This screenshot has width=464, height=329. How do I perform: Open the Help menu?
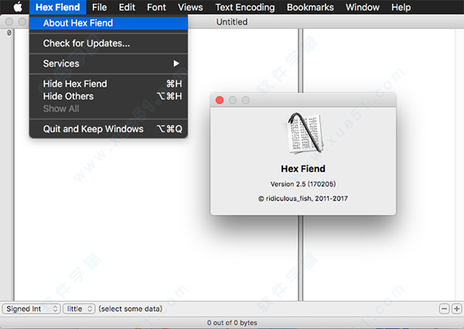pos(401,7)
